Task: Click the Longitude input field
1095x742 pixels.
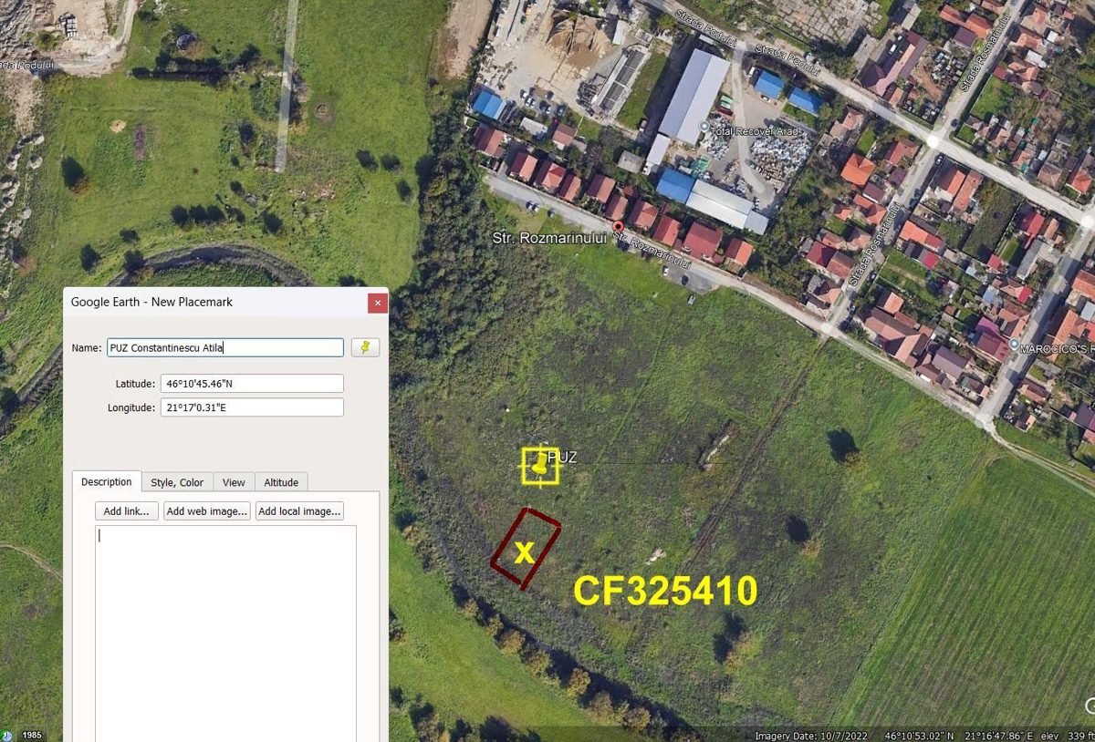Action: [252, 407]
